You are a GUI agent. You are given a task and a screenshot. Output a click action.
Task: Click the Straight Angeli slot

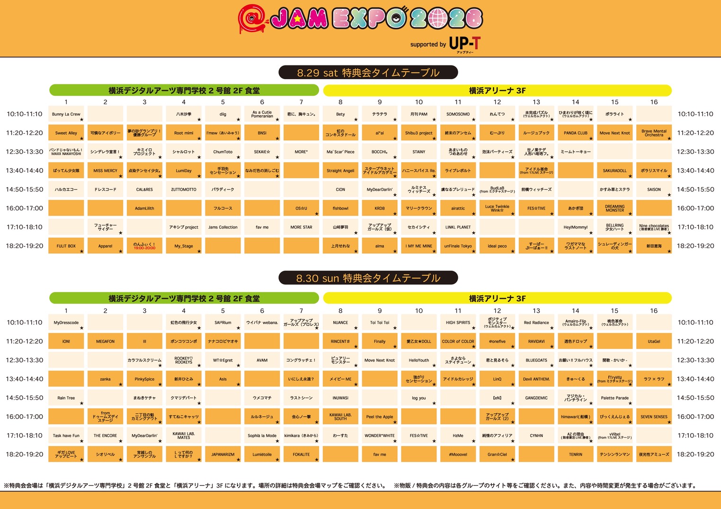(340, 171)
